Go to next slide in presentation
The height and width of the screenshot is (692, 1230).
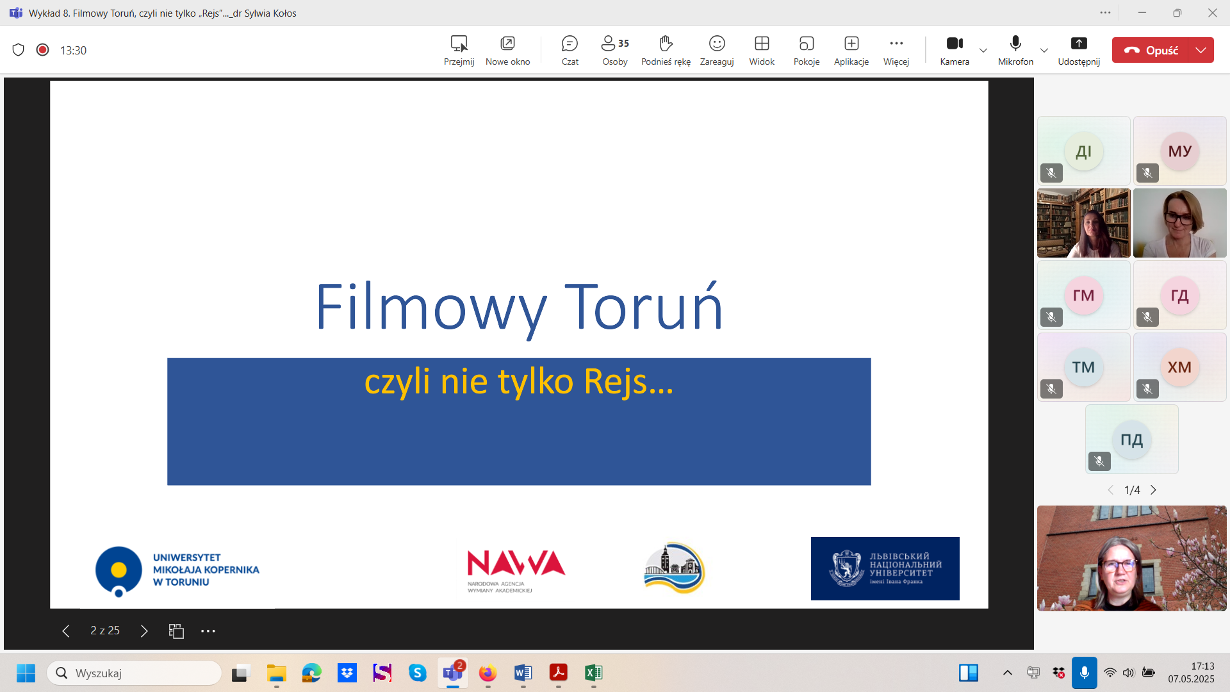tap(144, 631)
